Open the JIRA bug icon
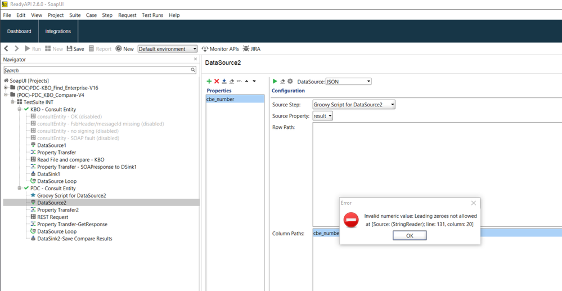 (x=251, y=49)
